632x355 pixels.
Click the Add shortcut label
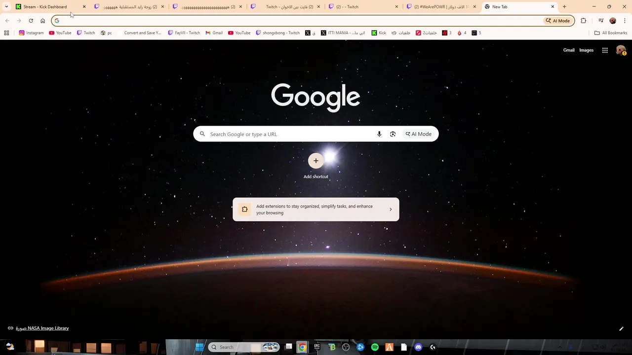tap(316, 177)
